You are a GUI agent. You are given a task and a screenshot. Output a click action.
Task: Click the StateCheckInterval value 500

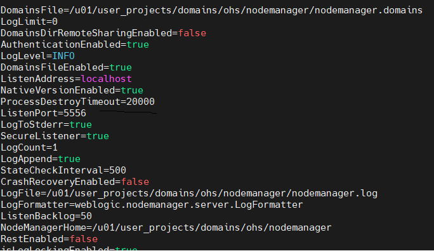(117, 170)
